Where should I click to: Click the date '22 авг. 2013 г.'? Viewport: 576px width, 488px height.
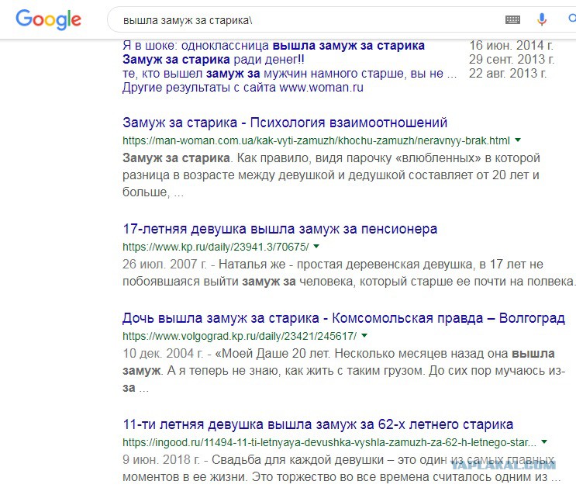508,74
